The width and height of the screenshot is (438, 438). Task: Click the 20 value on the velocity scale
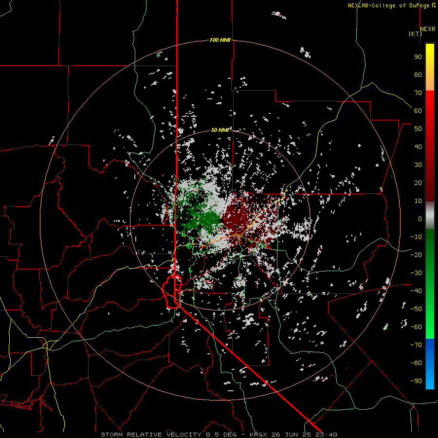coord(418,182)
